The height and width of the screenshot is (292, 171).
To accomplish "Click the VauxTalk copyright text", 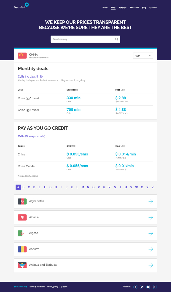I will click(21, 287).
